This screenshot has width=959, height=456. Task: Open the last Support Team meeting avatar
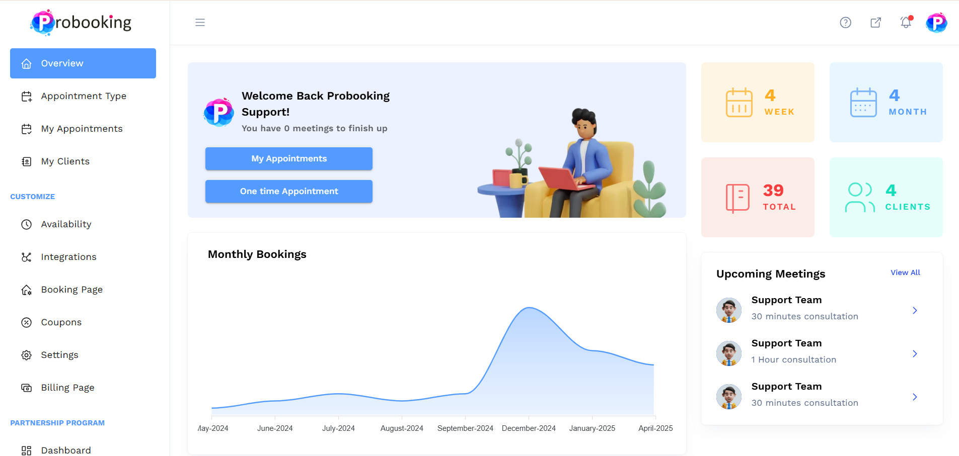tap(729, 397)
